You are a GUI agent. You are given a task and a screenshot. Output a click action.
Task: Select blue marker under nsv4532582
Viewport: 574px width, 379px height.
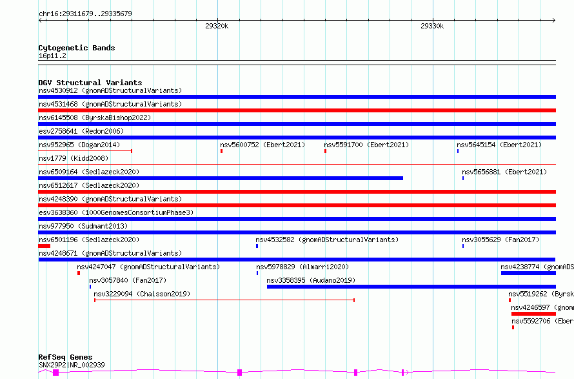[257, 246]
